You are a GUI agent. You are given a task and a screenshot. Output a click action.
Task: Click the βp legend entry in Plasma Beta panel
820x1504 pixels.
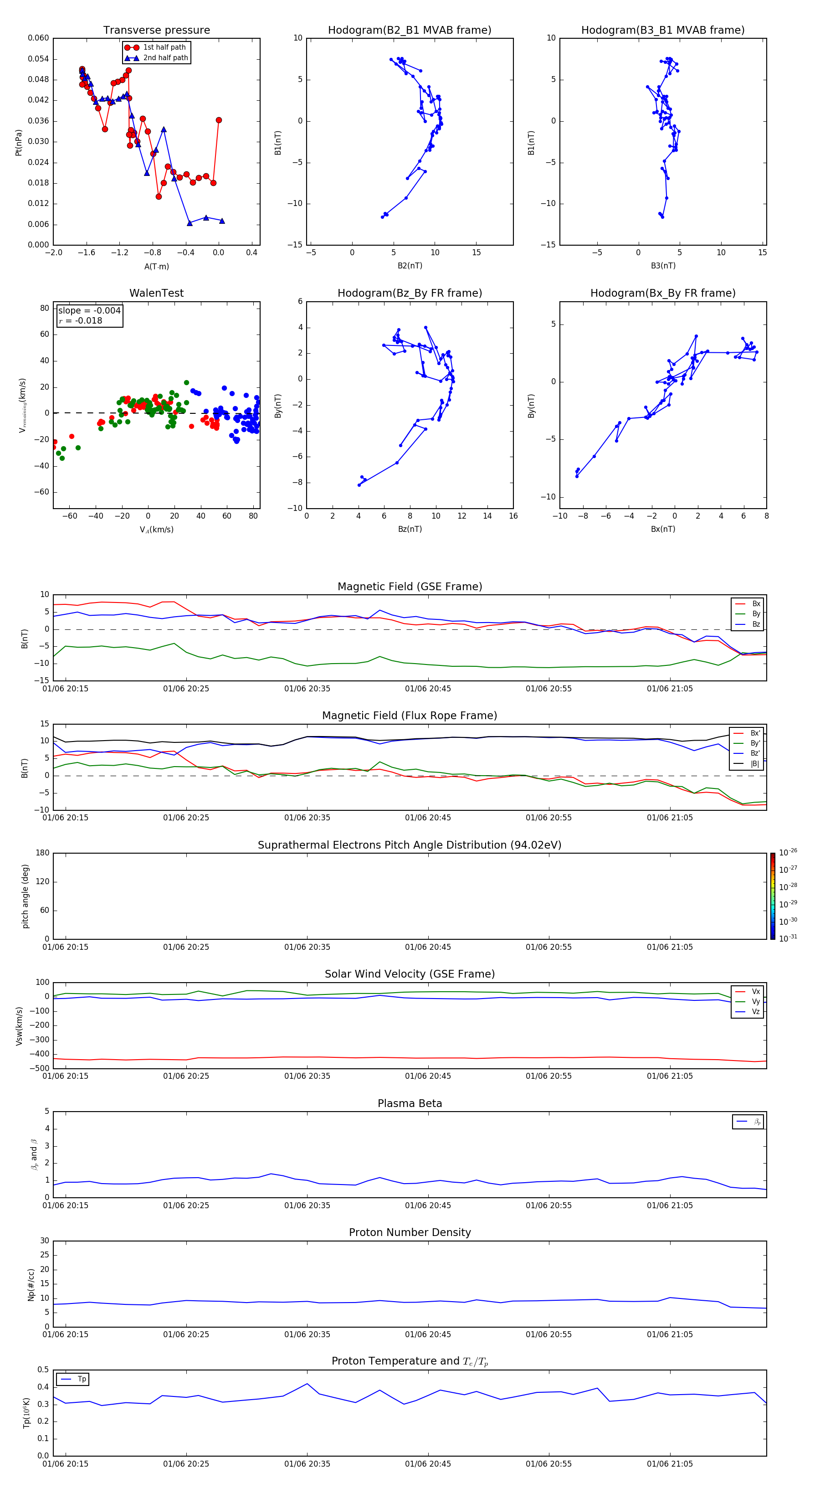pos(748,1122)
